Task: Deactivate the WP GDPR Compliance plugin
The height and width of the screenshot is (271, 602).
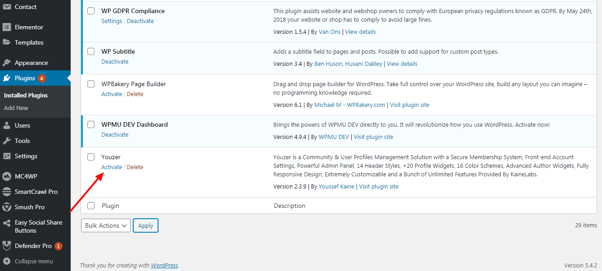Action: coord(140,21)
